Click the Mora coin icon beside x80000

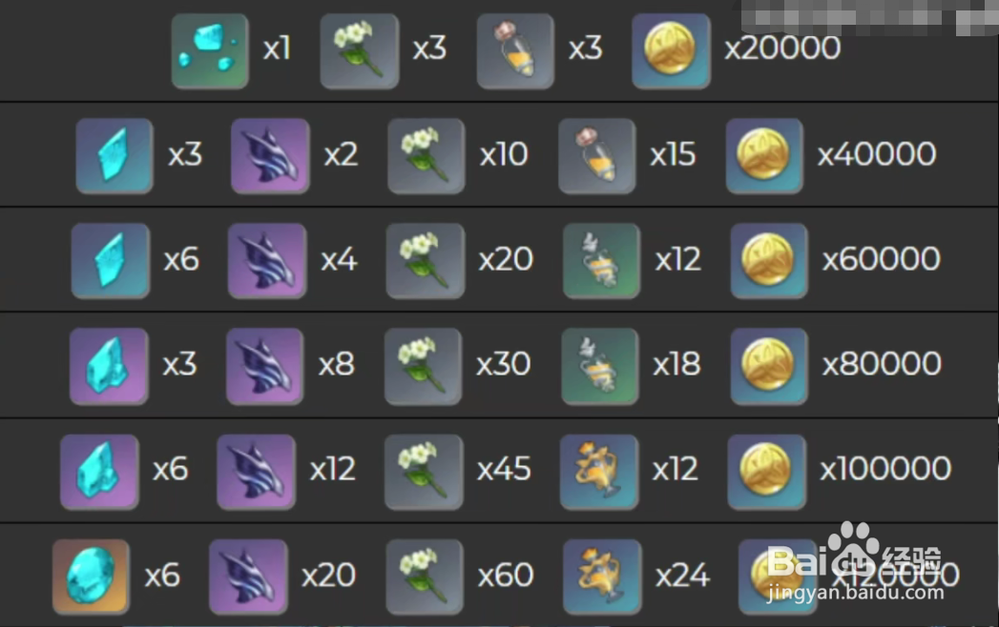click(x=769, y=367)
